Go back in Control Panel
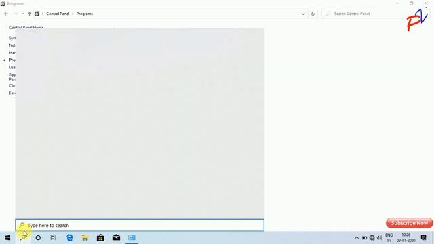434x244 pixels. point(6,14)
